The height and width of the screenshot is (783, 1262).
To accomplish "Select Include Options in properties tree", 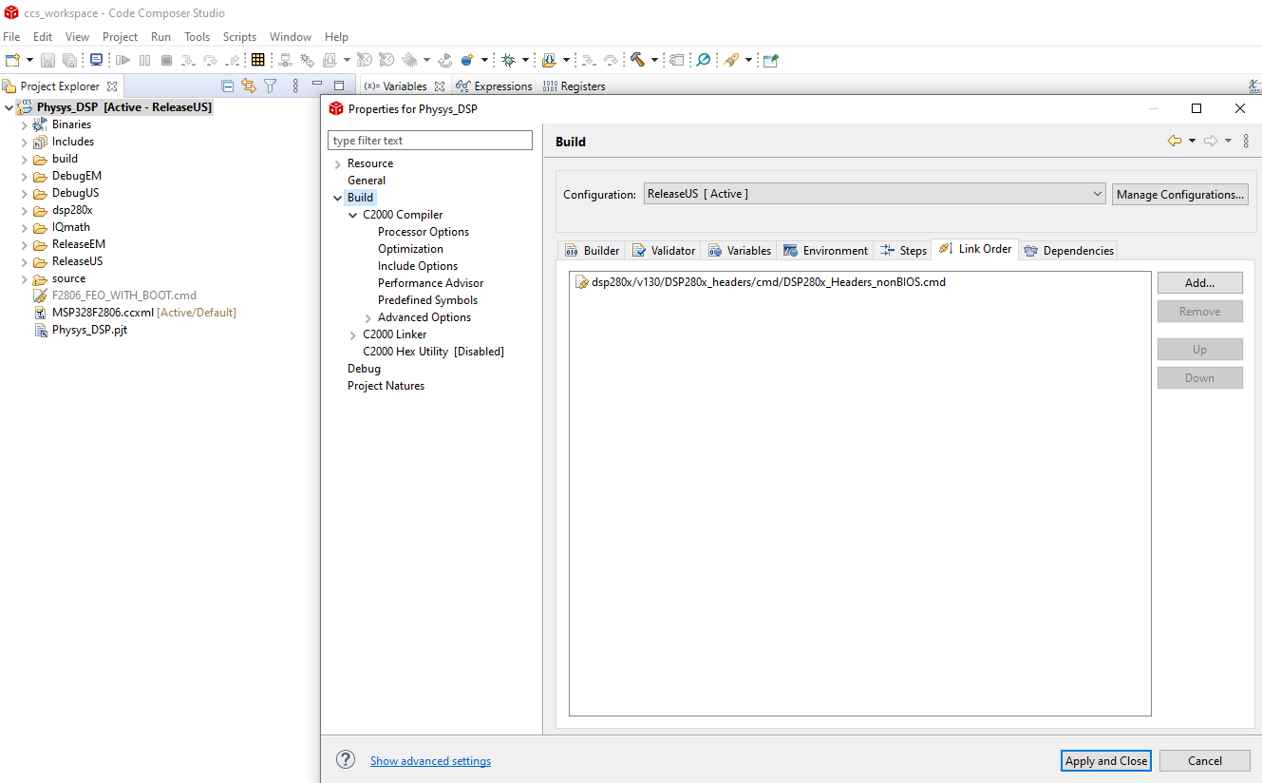I will click(x=418, y=266).
